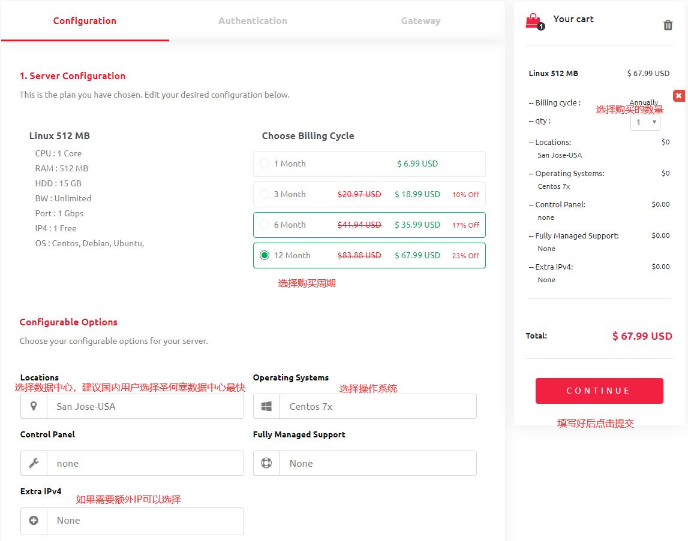Click the total $ 67.99 USD amount
Viewport: 688px width, 541px height.
click(x=642, y=336)
